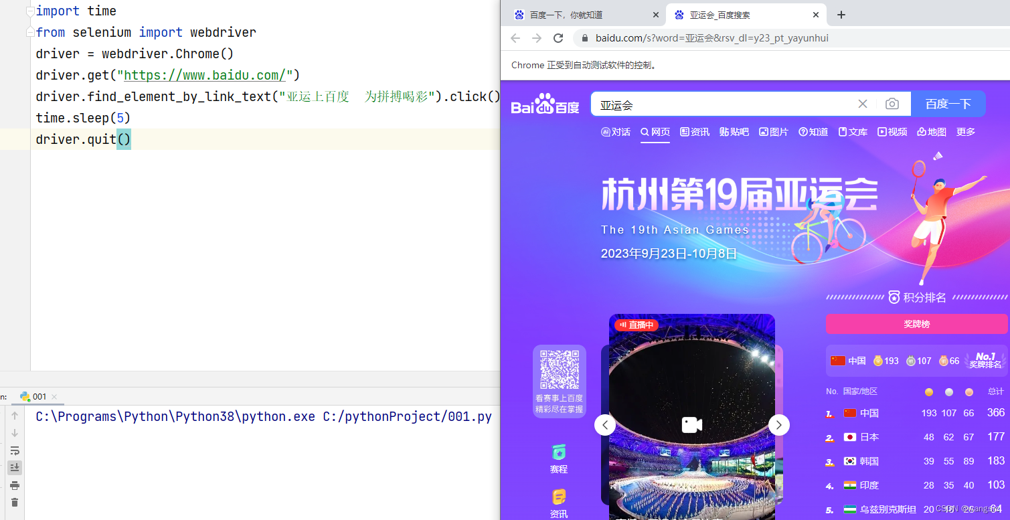The width and height of the screenshot is (1010, 520).
Task: Show next carousel slide
Action: point(779,424)
